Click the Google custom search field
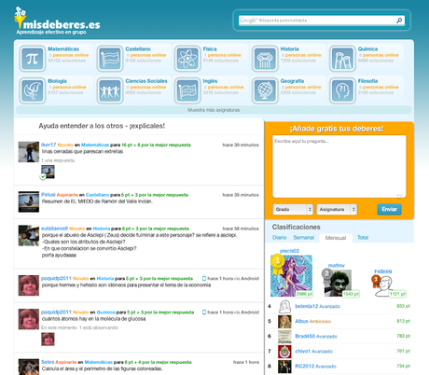 pos(317,21)
